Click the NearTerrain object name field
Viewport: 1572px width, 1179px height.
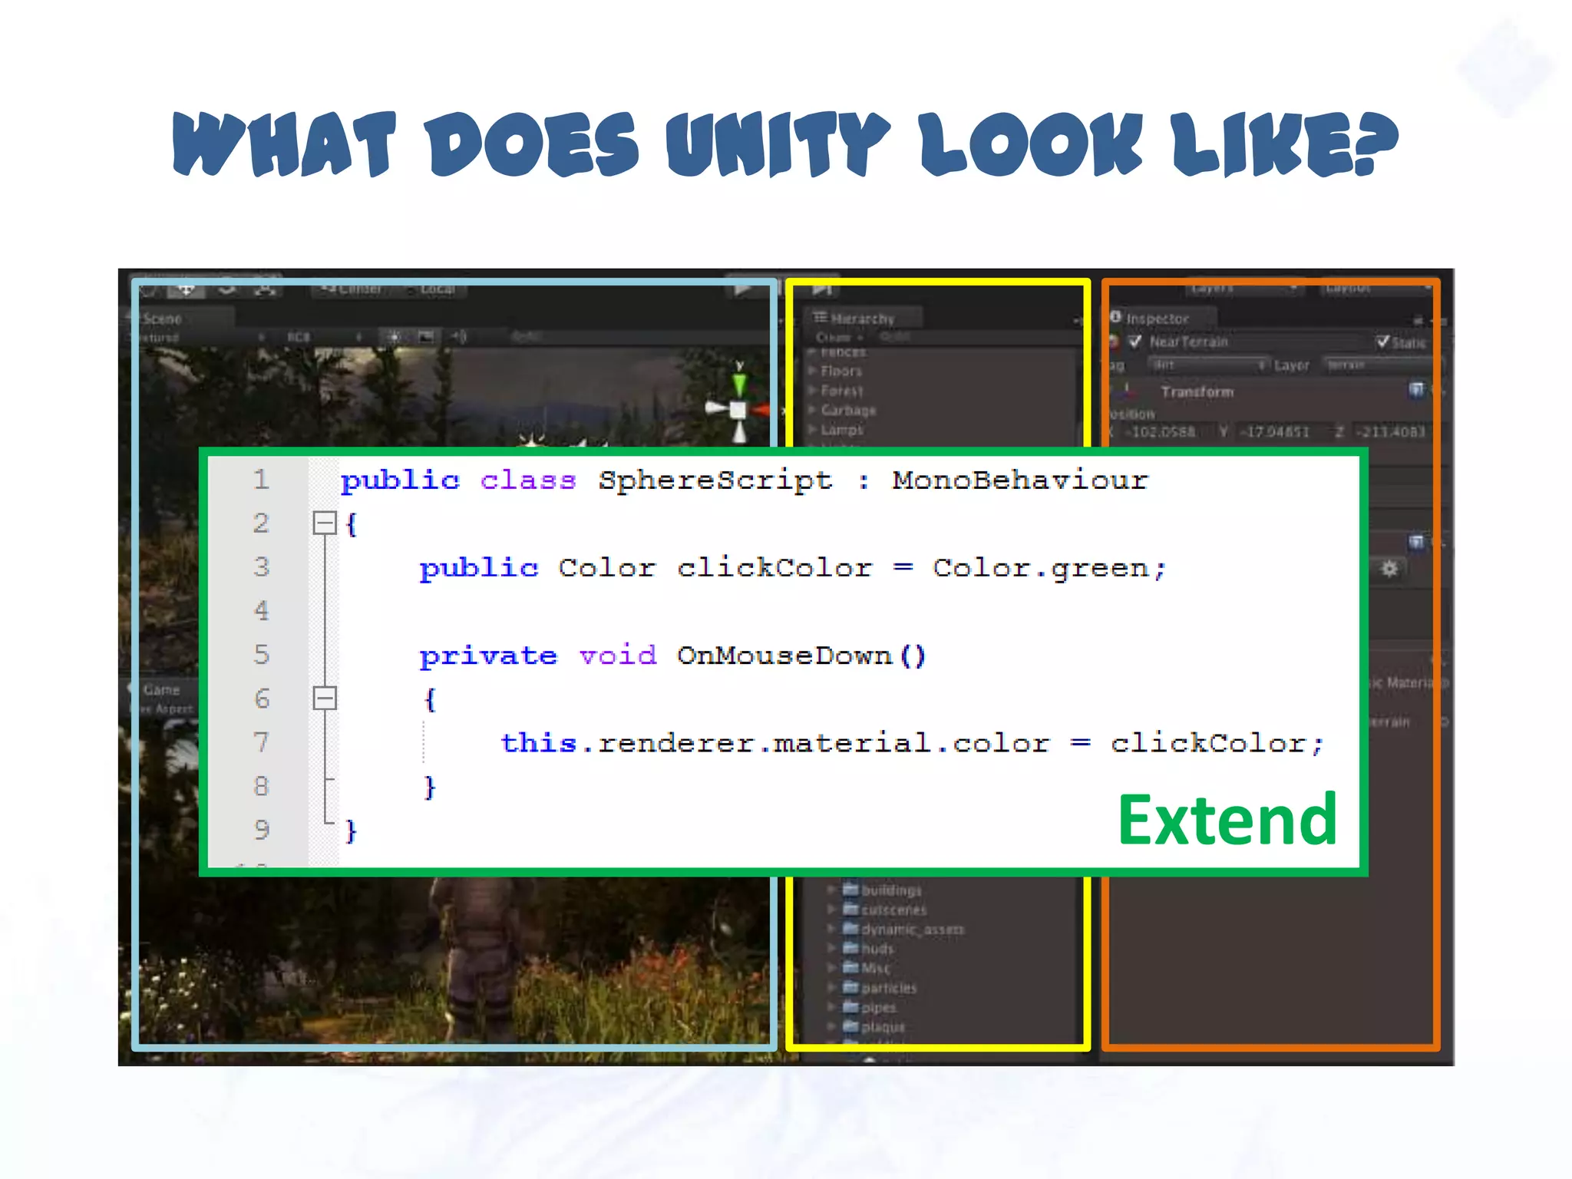tap(1259, 342)
